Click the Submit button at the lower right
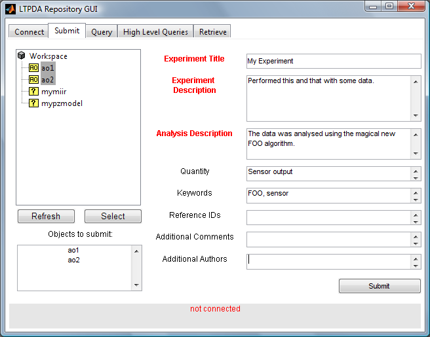Viewport: 430px width, 337px height. click(380, 286)
